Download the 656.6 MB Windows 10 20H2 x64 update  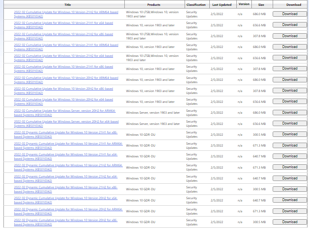click(290, 101)
